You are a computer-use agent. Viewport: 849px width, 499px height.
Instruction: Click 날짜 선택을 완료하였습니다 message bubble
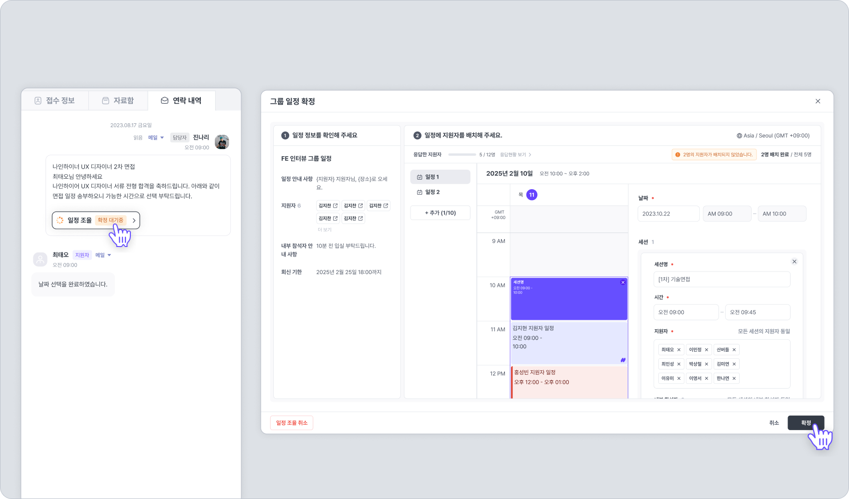73,284
